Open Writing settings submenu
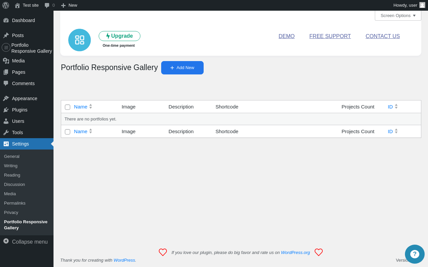The height and width of the screenshot is (267, 428). pyautogui.click(x=11, y=166)
